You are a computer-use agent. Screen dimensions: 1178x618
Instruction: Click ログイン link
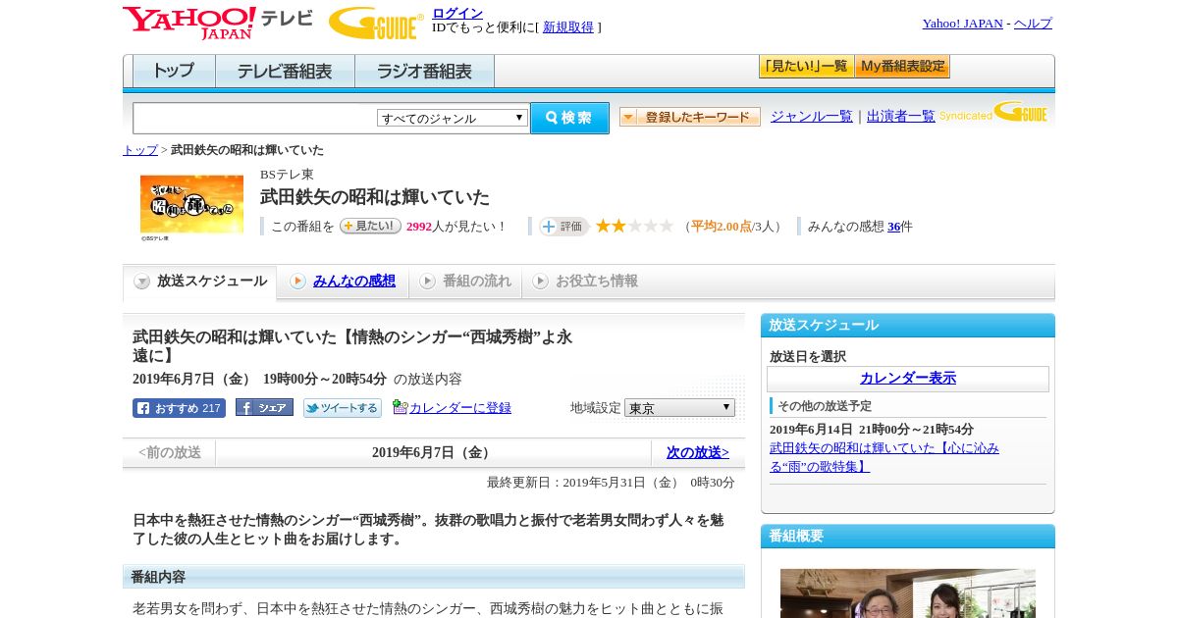pos(457,13)
